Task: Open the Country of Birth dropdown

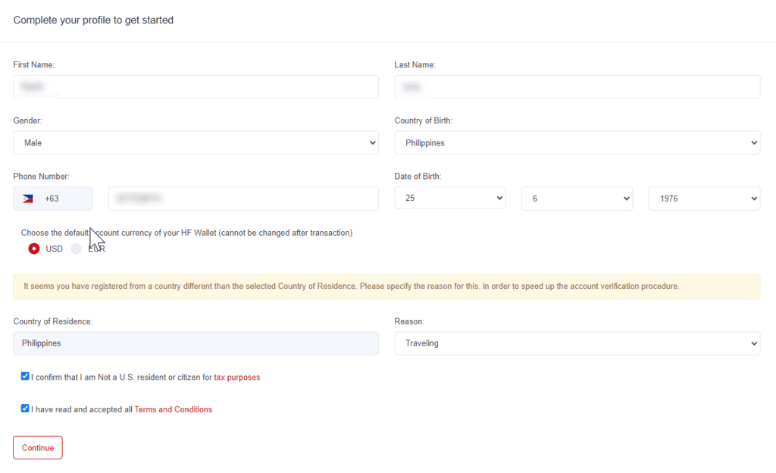Action: pos(577,143)
